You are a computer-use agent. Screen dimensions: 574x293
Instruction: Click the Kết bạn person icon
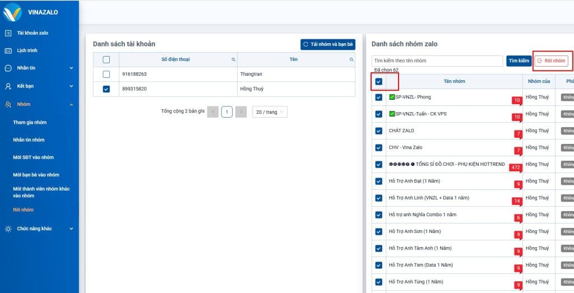coord(8,86)
